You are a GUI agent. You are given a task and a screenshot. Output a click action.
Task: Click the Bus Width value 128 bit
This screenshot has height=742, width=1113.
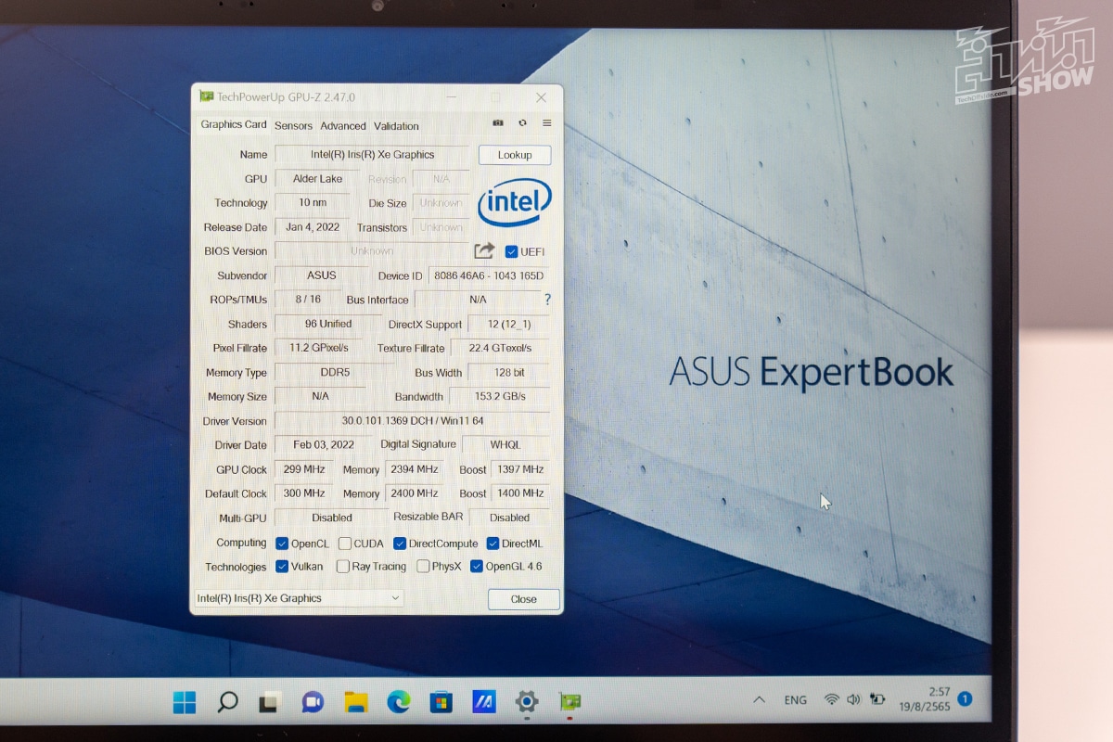point(508,372)
